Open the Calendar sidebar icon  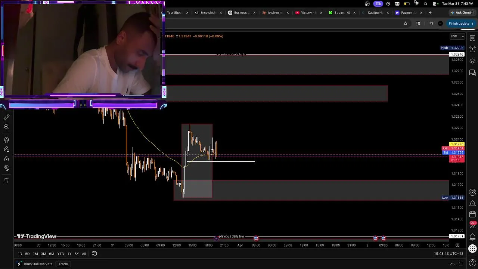click(472, 215)
